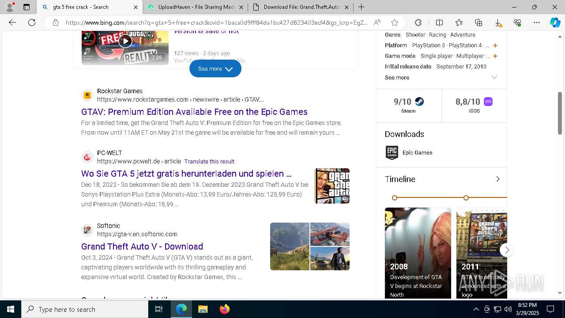This screenshot has width=565, height=318.
Task: Expand Game mode list with plus
Action: point(495,56)
